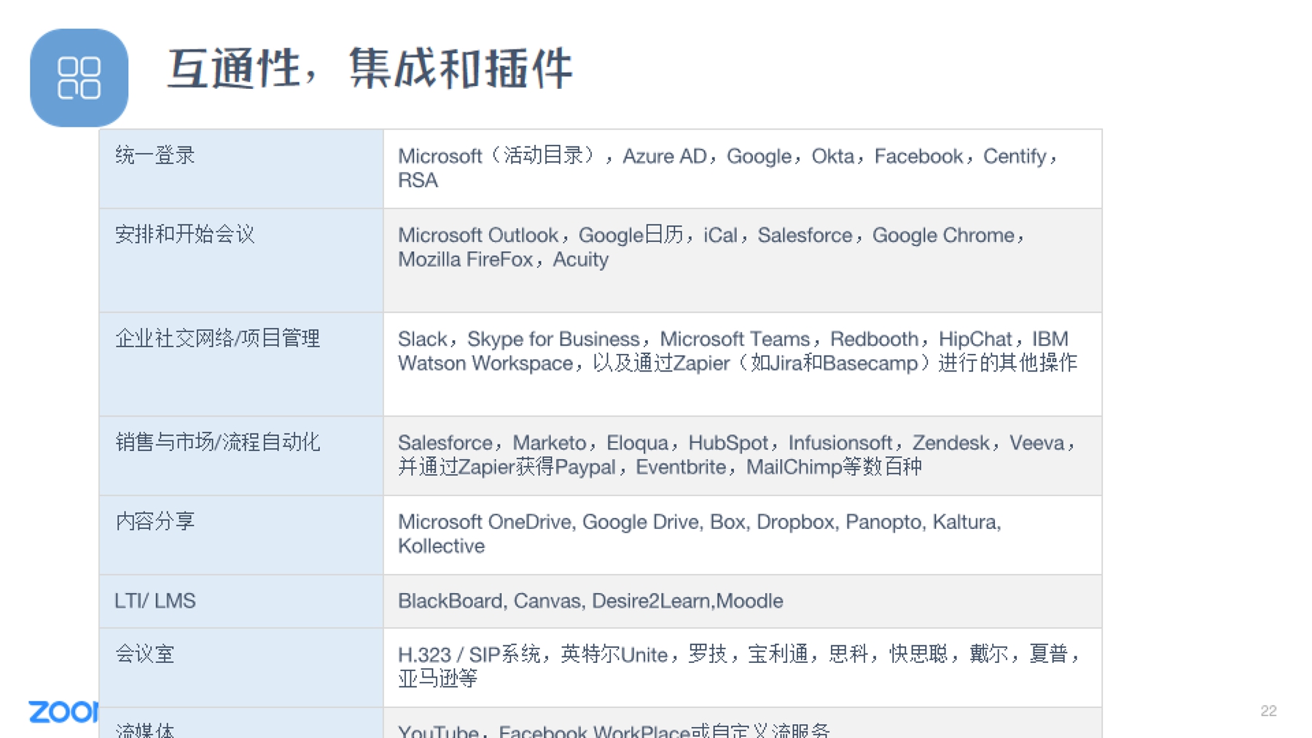Screen dimensions: 1312x738
Task: Click the cell starting with Salesforce, Marketo
Action: pos(743,456)
